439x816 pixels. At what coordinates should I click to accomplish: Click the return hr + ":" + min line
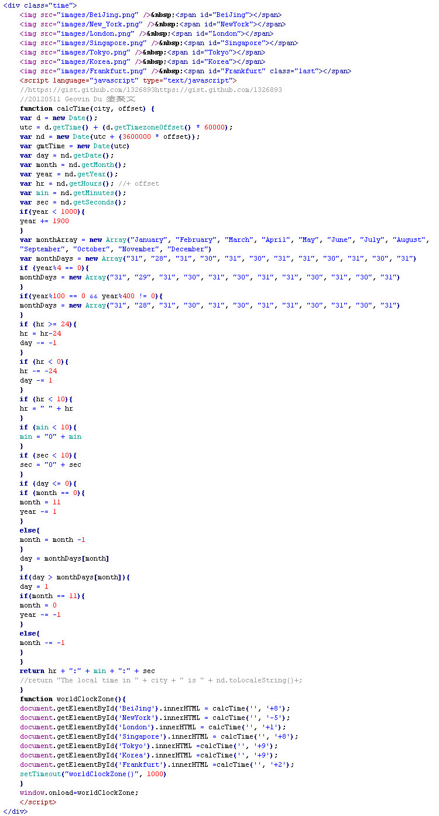[x=87, y=671]
